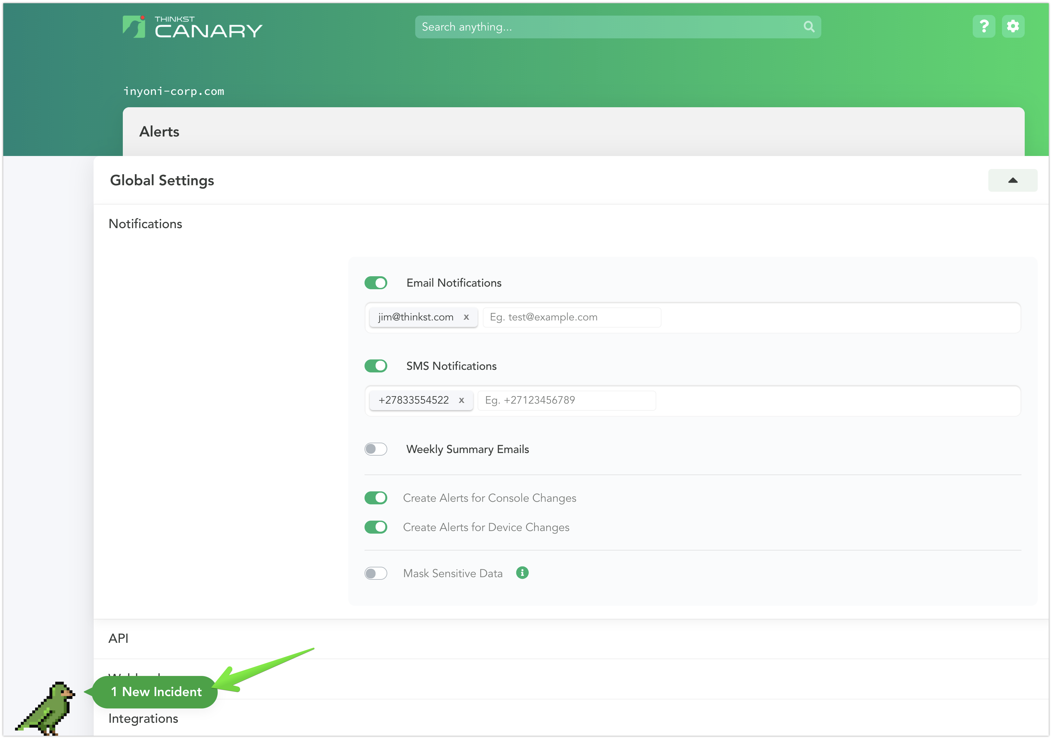Focus the Search anything field
Image resolution: width=1052 pixels, height=739 pixels.
coord(618,27)
